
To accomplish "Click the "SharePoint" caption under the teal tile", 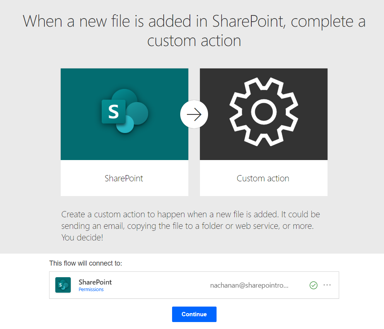I will [x=124, y=178].
